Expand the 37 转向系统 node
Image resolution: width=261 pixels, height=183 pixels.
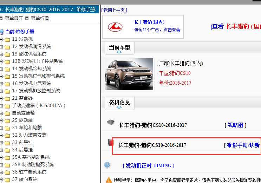(1, 179)
